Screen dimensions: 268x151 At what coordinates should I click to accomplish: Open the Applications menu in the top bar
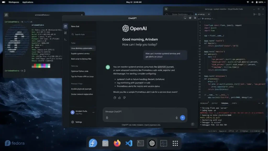[28, 2]
